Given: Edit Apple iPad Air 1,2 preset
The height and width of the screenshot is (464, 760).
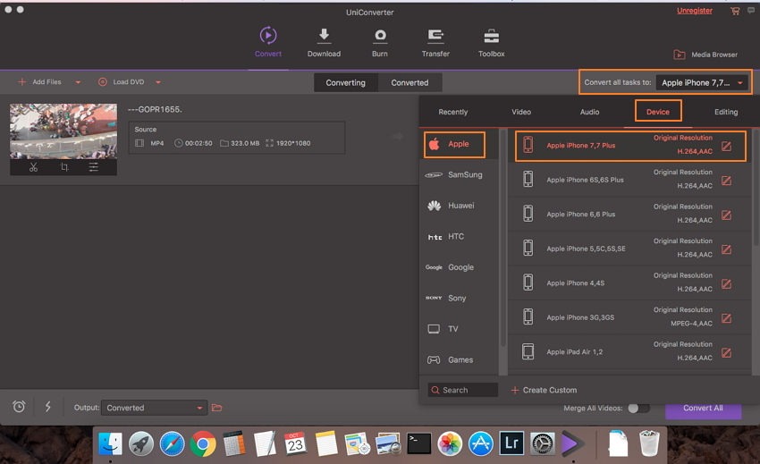Looking at the screenshot, I should click(x=726, y=353).
